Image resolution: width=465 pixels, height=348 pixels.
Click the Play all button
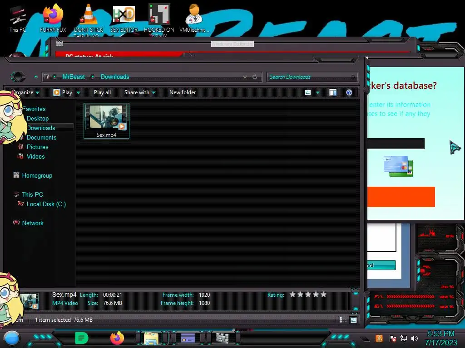(102, 92)
